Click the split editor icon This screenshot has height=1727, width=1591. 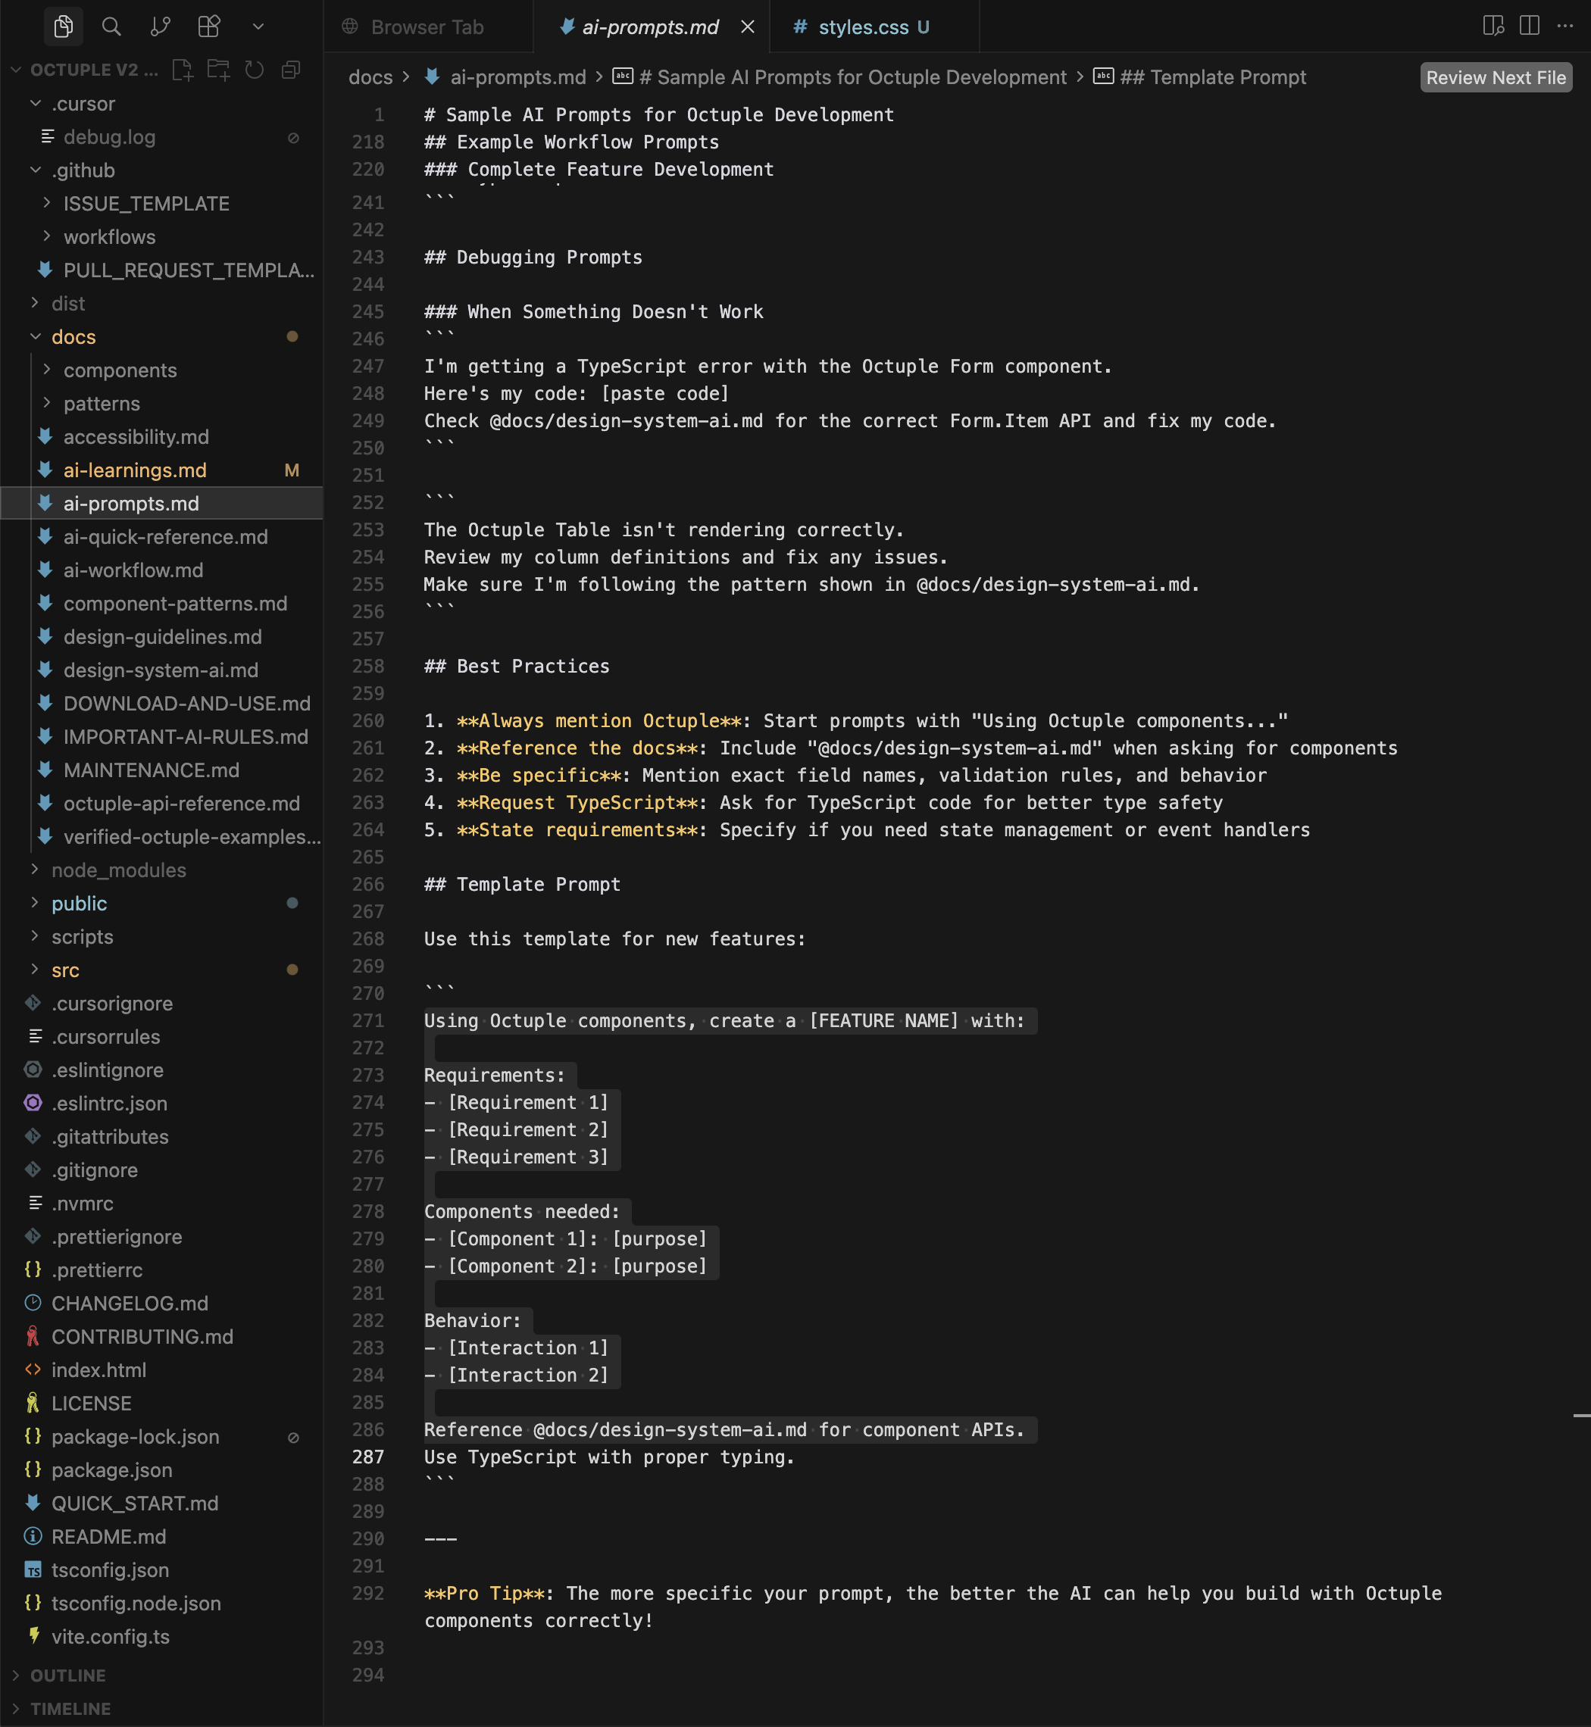point(1529,26)
